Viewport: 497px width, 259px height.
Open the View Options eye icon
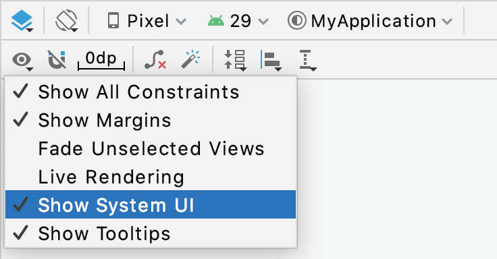click(22, 60)
